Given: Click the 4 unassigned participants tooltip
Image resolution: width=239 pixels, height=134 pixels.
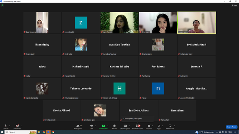Looking at the screenshot, I should click(x=137, y=119).
